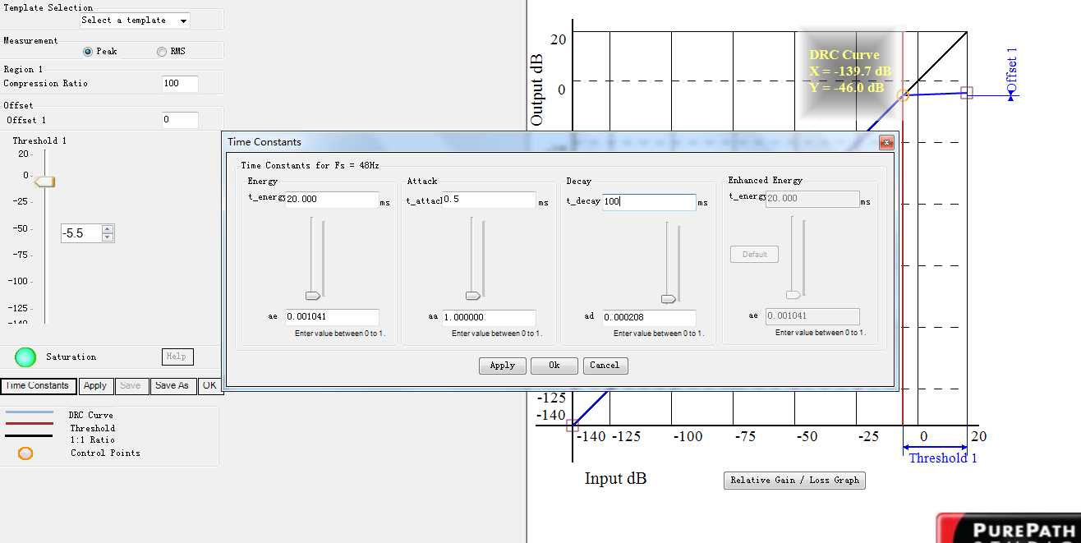This screenshot has width=1081, height=543.
Task: Open the Select a template dropdown
Action: [x=135, y=20]
